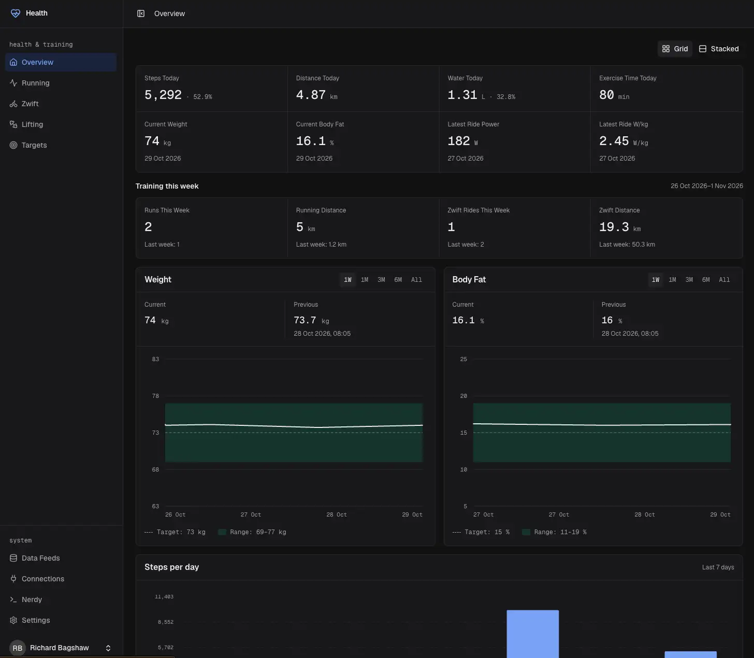Click the Settings gear icon
Screen dimensions: 754x658
pyautogui.click(x=13, y=620)
